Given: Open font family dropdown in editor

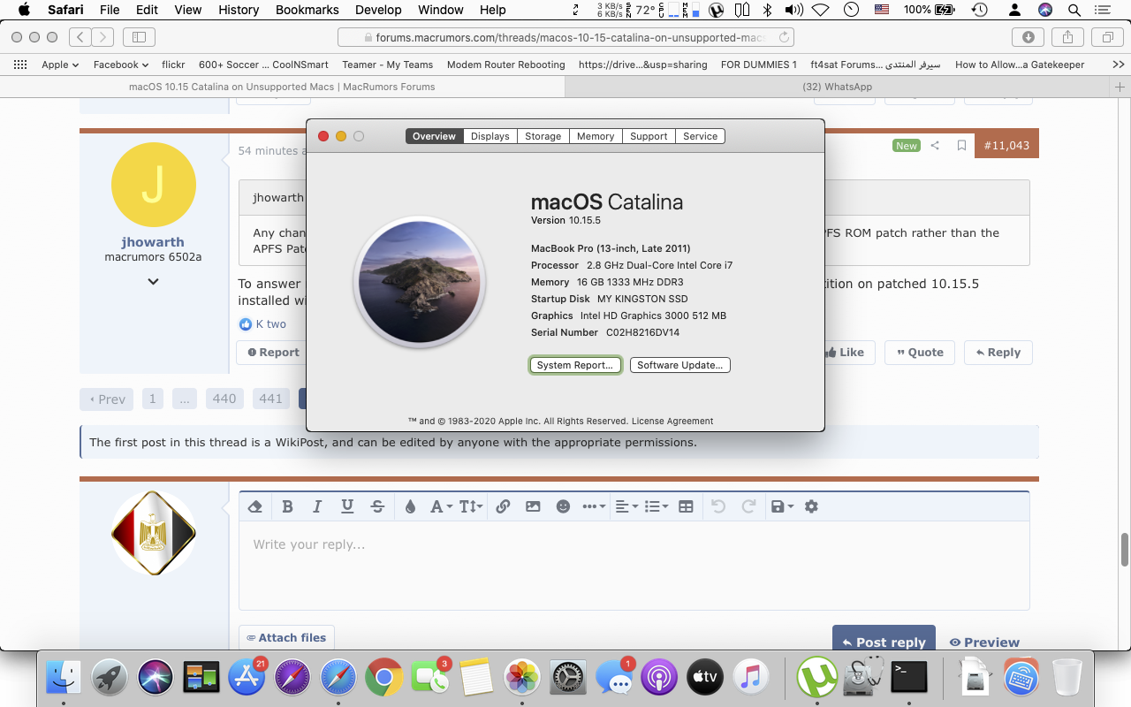Looking at the screenshot, I should pos(440,506).
